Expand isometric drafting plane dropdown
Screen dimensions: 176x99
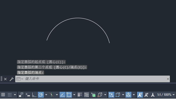pos(57,95)
